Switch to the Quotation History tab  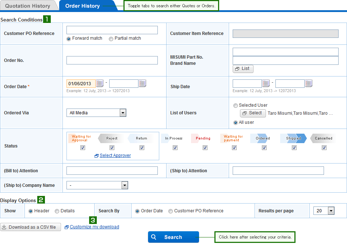tap(28, 6)
